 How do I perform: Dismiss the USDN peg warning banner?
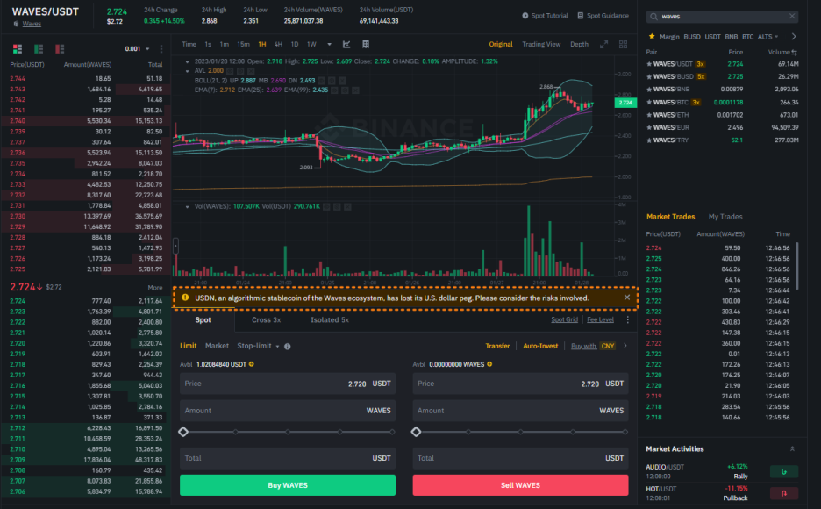click(627, 298)
